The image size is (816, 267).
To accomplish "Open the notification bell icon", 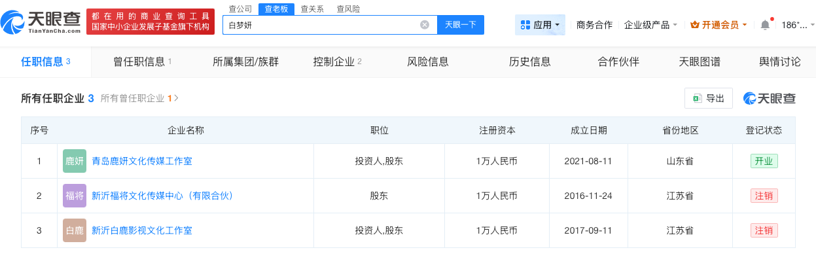I will pyautogui.click(x=765, y=25).
